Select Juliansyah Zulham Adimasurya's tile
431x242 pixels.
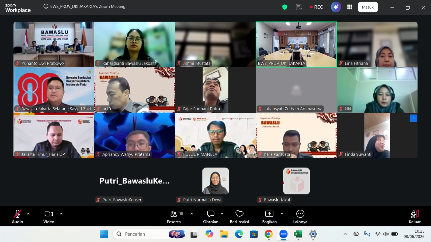tap(296, 90)
